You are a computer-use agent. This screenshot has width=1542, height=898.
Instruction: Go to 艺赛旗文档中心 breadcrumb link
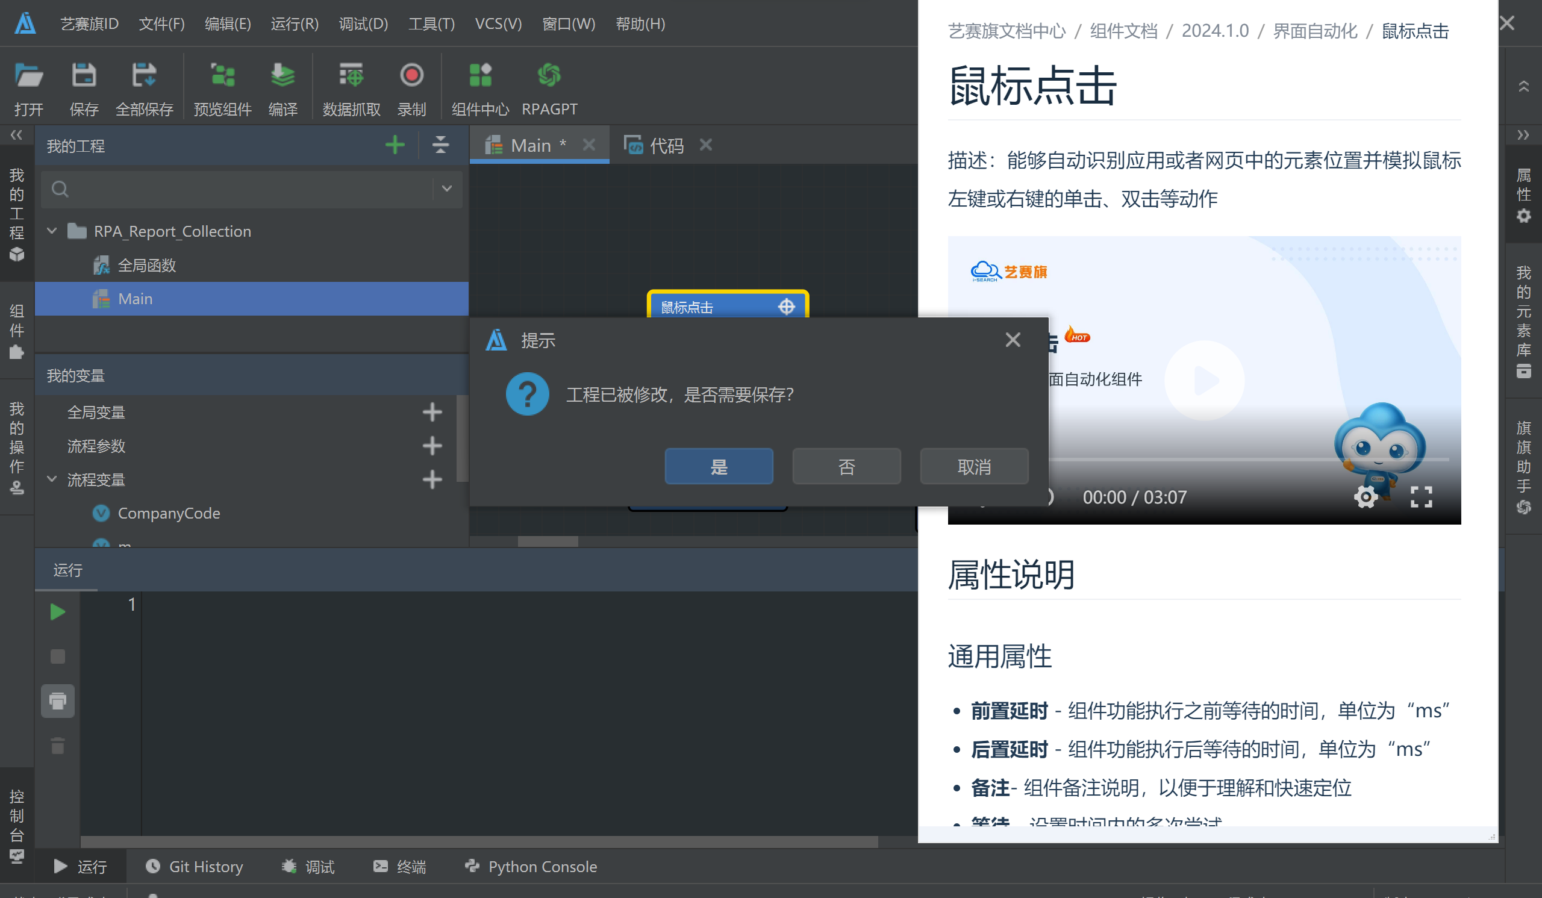click(1007, 31)
